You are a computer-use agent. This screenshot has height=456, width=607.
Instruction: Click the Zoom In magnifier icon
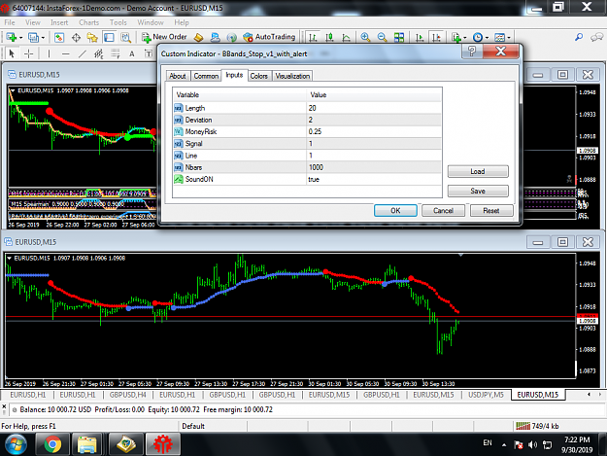click(365, 37)
